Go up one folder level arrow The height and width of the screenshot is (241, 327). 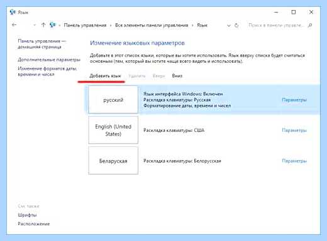point(43,25)
